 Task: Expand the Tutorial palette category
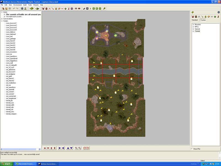[193, 31]
